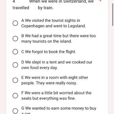Choose option B radio about too many tourists
Image resolution: width=114 pixels, height=114 pixels.
[15, 39]
